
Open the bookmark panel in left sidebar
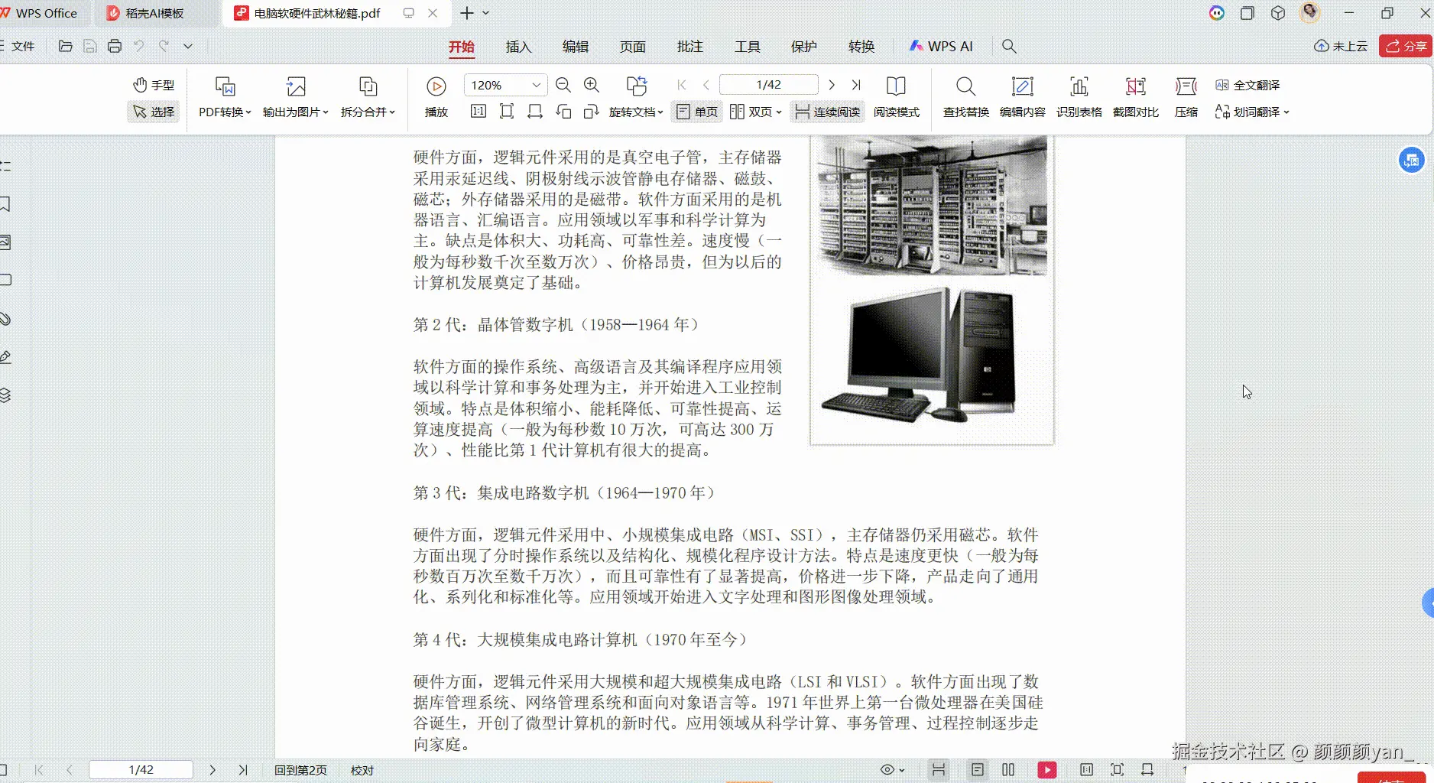pos(5,204)
